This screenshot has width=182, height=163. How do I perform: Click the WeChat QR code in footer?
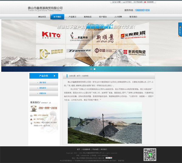[150, 155]
